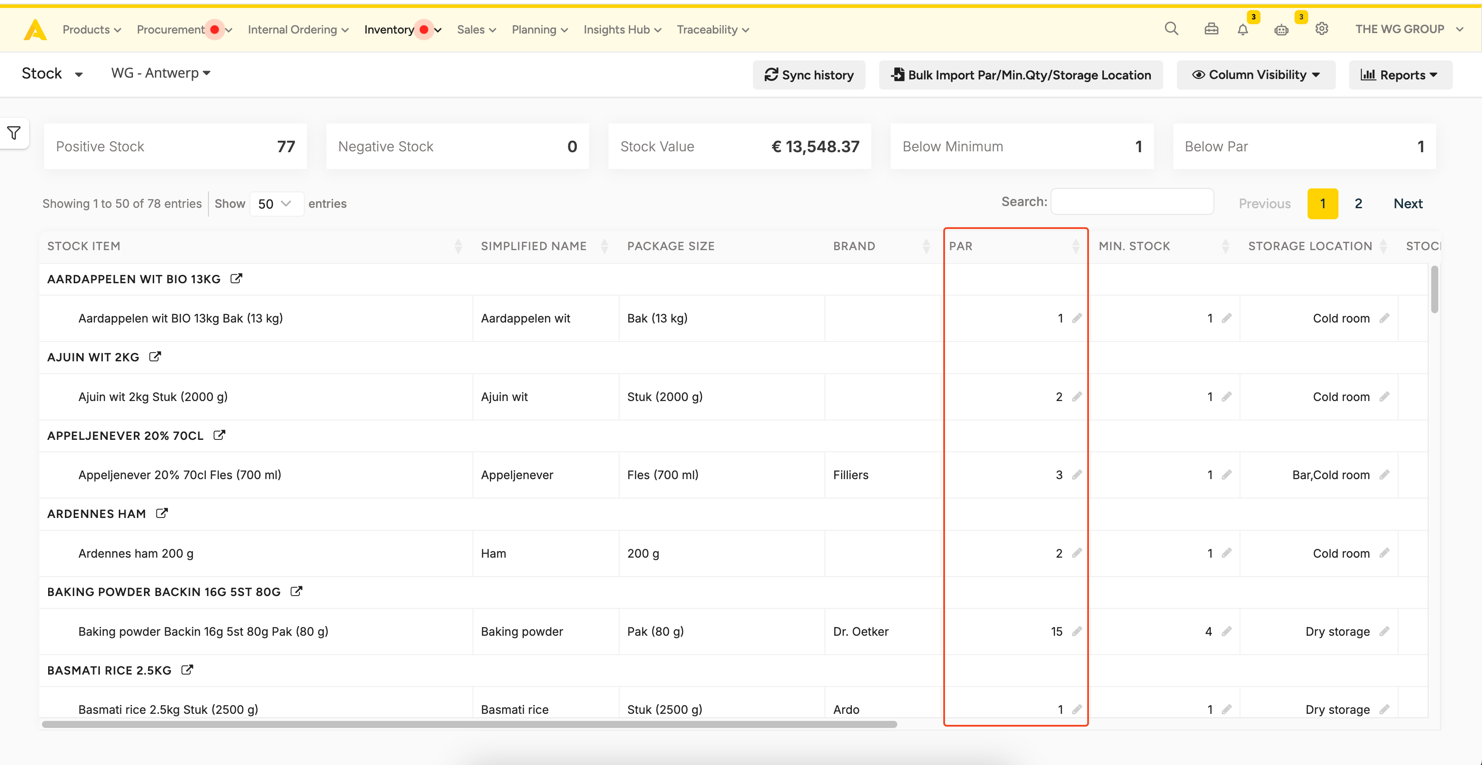Open external link for Ardennes Ham
This screenshot has height=765, width=1482.
tap(162, 513)
